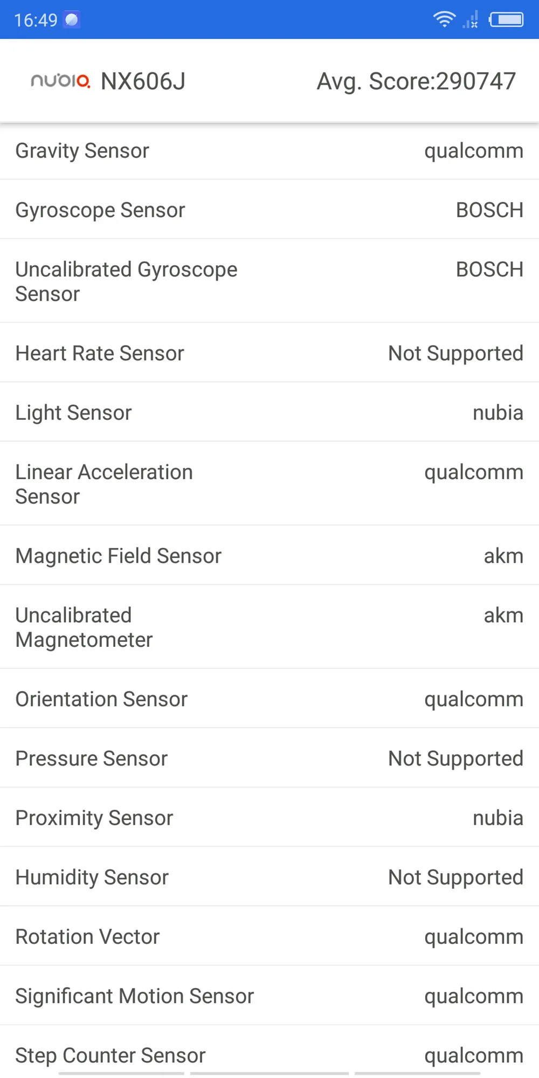
Task: Tap the Avg. Score text in header
Action: point(416,81)
